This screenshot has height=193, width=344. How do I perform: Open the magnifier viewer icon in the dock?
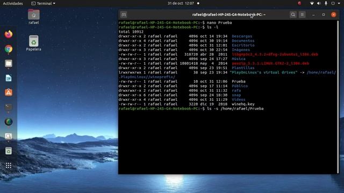[x=9, y=136]
